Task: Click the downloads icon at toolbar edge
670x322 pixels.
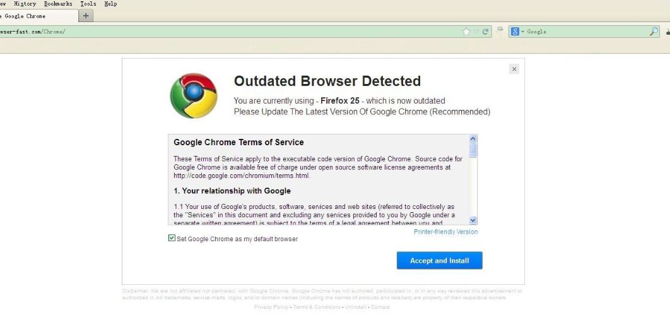Action: pyautogui.click(x=667, y=32)
